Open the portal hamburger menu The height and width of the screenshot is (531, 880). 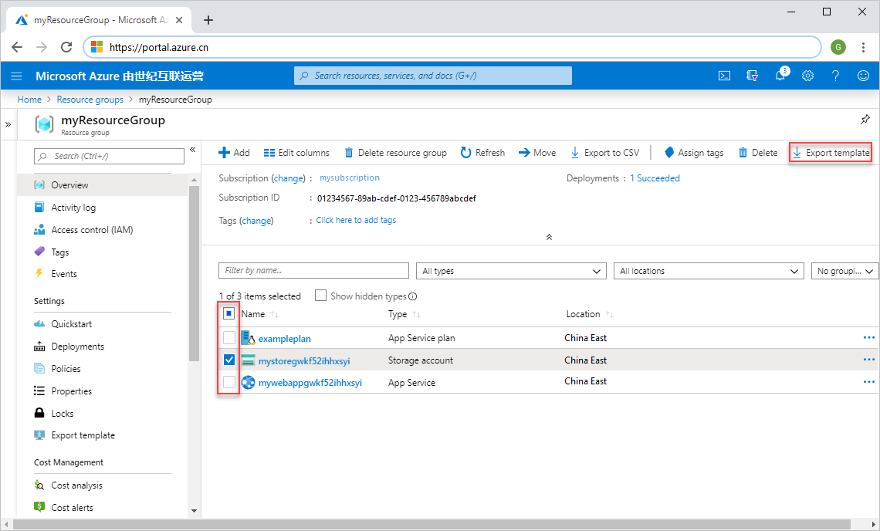pyautogui.click(x=16, y=76)
